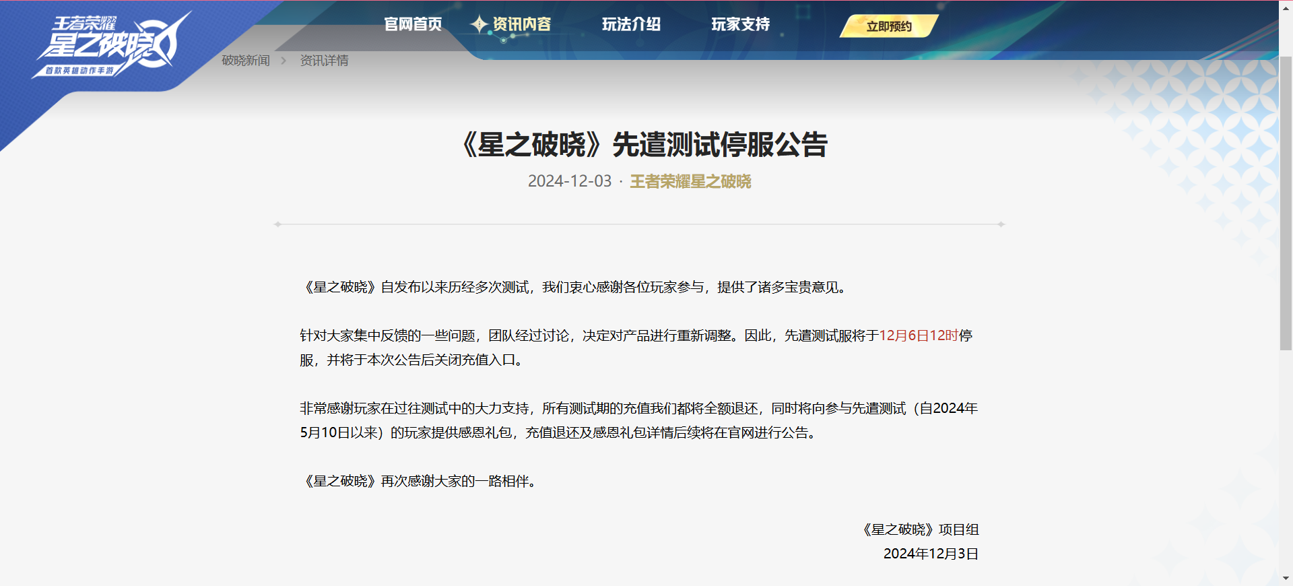Open the 玩家支持 menu item
Screen dimensions: 1293x586
(x=740, y=25)
